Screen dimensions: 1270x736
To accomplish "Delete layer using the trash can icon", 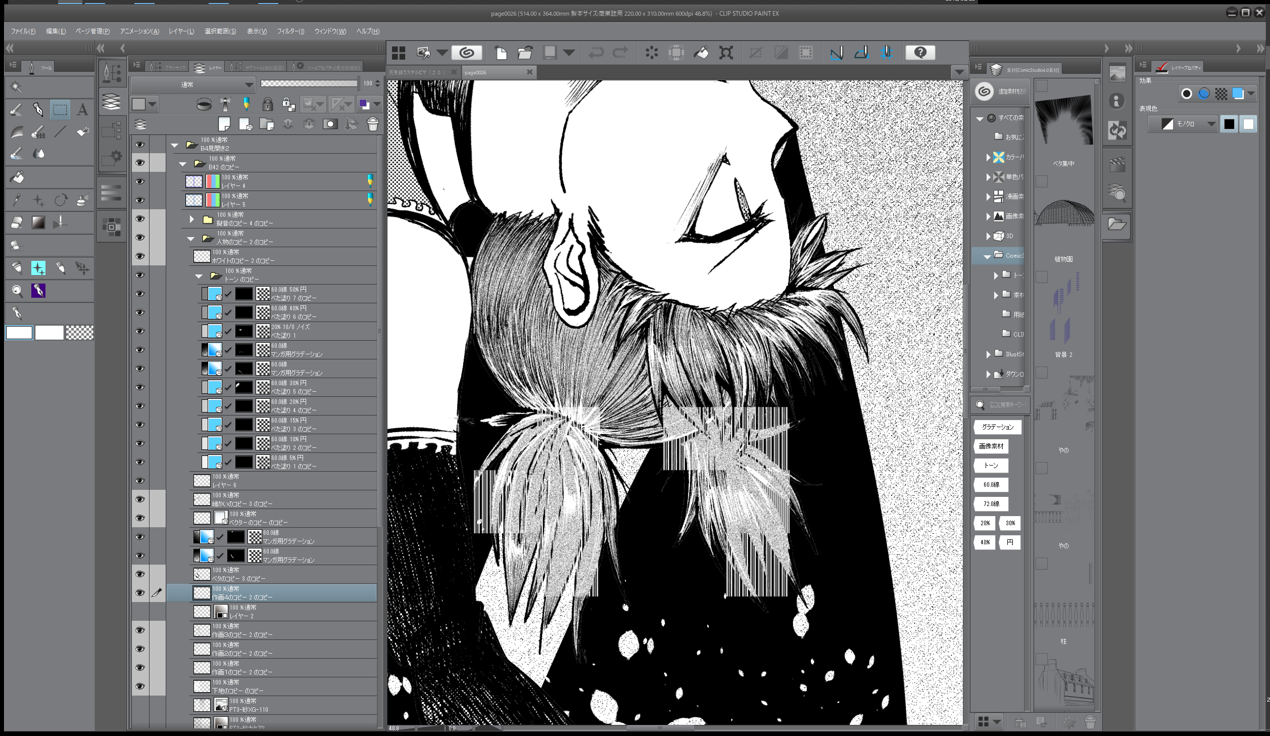I will [372, 124].
